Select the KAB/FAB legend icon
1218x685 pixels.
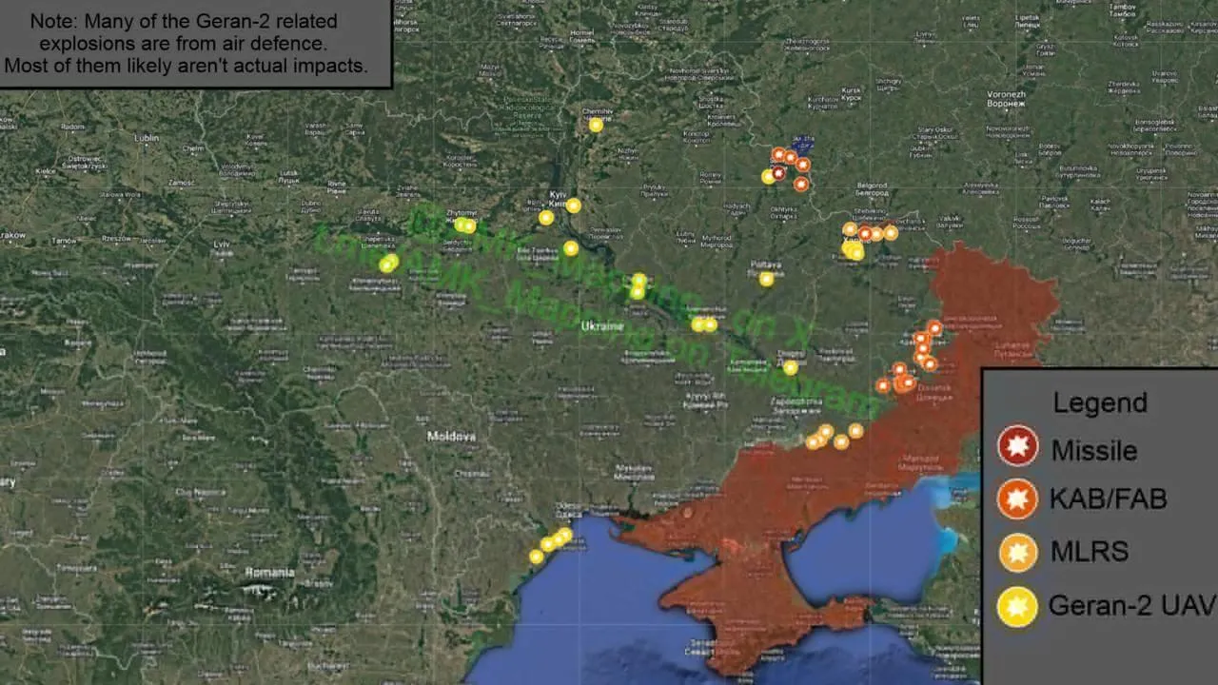[1017, 499]
